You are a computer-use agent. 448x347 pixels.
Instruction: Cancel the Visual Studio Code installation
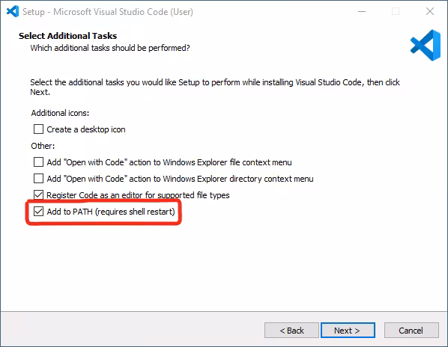pyautogui.click(x=411, y=331)
